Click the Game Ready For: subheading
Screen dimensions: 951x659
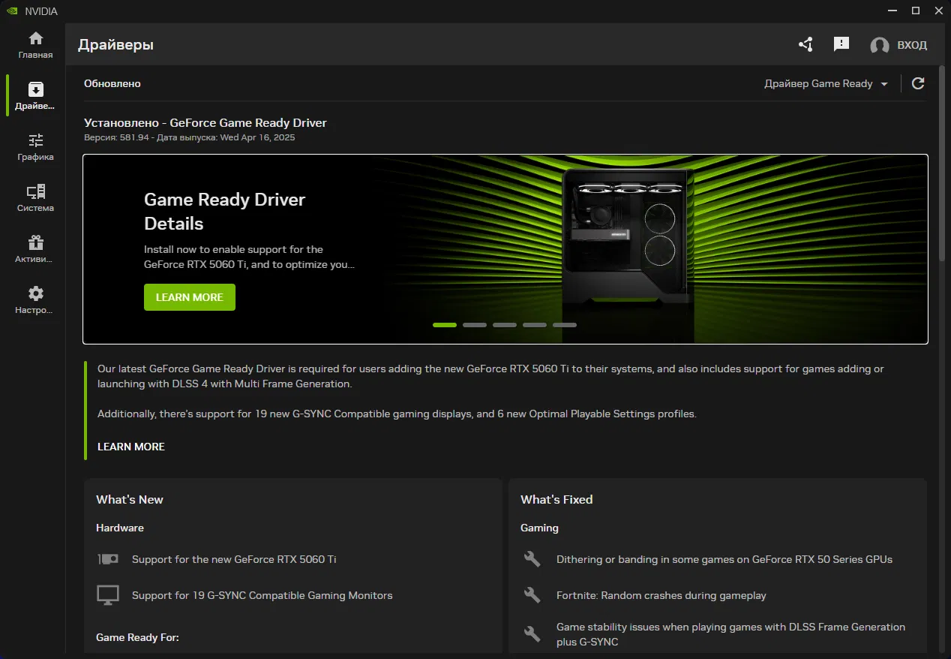137,637
